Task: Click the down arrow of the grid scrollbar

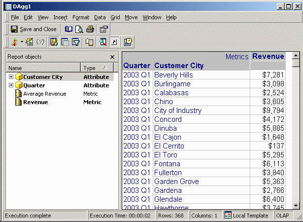Action: pyautogui.click(x=296, y=205)
